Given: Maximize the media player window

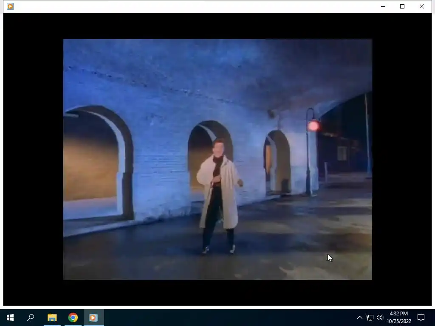Looking at the screenshot, I should coord(402,6).
